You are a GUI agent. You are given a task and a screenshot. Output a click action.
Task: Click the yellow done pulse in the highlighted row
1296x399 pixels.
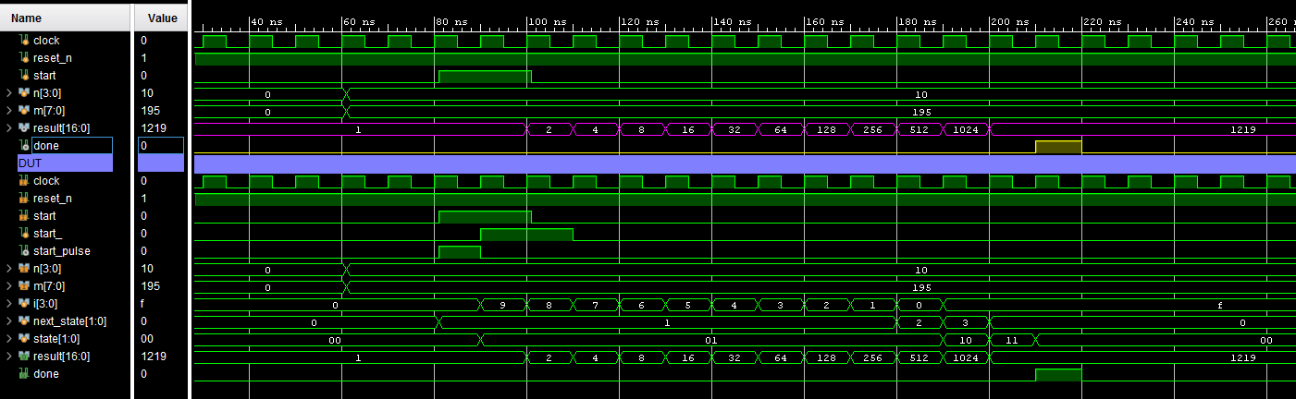coord(1058,147)
